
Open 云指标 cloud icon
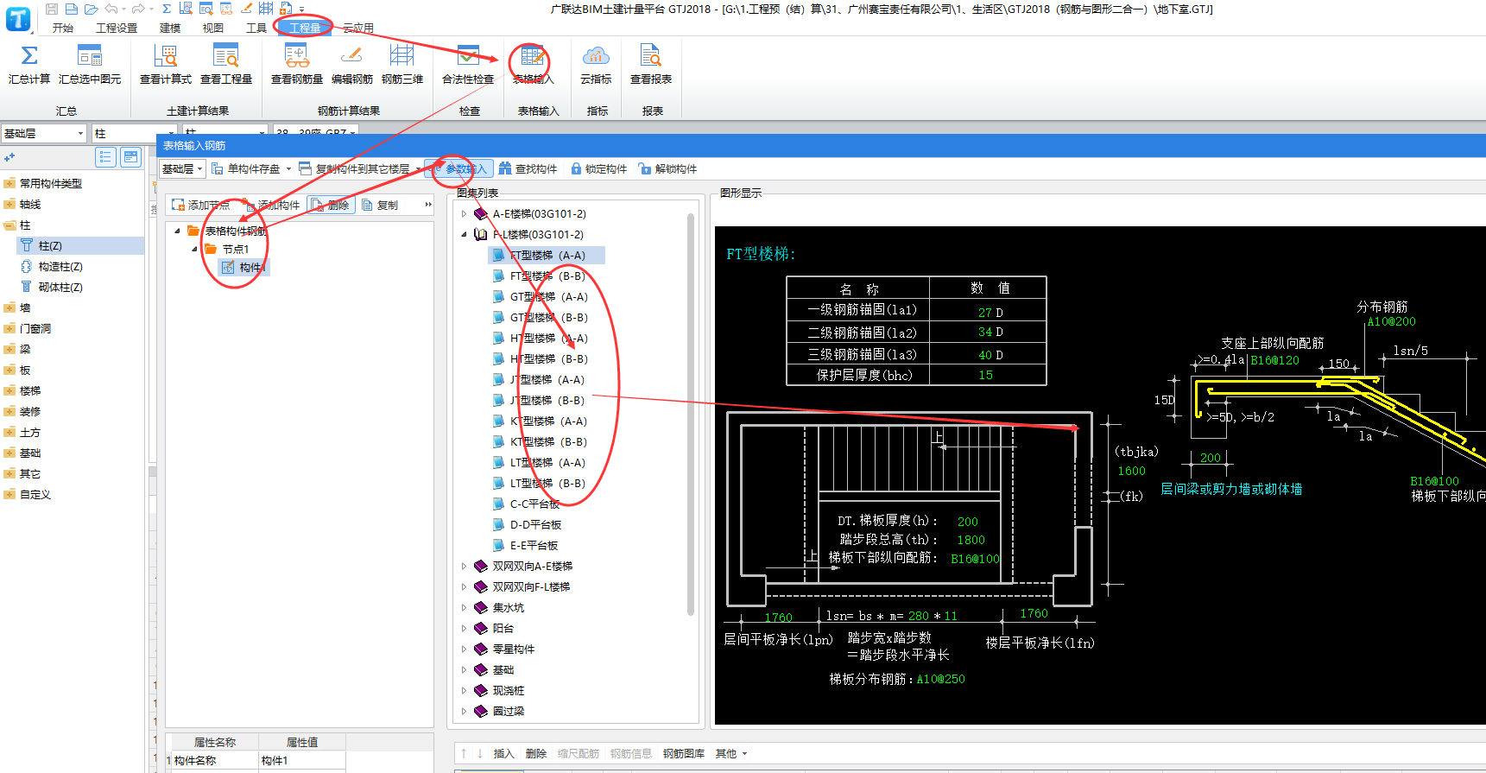(x=596, y=55)
